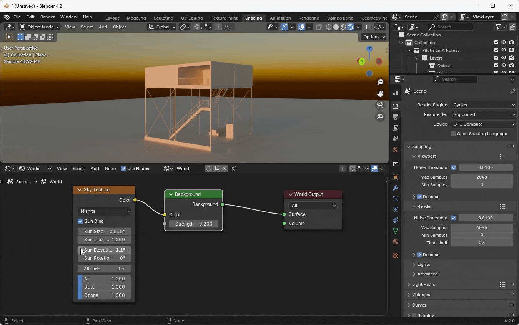Click the hand pan view icon
519x325 pixels.
click(380, 94)
